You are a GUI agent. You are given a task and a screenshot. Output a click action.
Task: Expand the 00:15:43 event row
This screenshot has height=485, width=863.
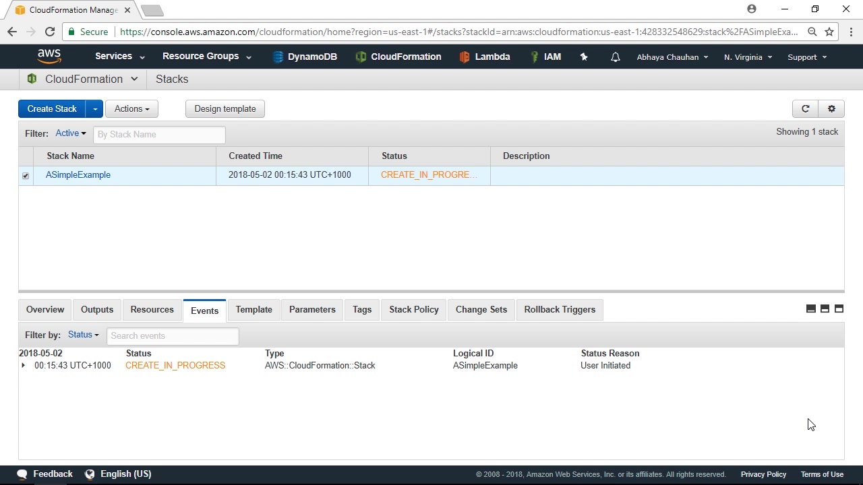pyautogui.click(x=23, y=365)
